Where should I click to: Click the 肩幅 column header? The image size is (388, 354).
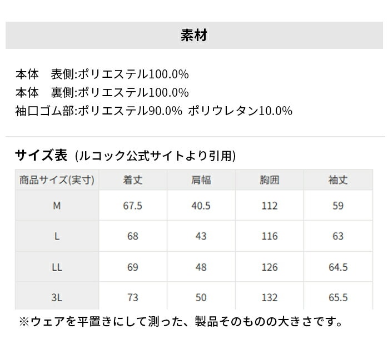(201, 180)
